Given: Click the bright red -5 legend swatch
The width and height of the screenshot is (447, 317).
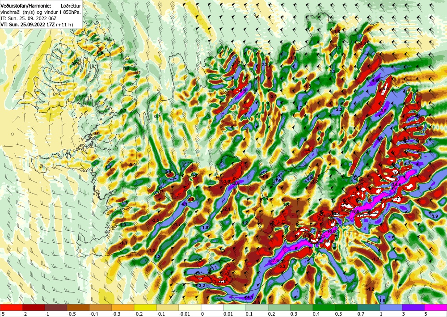Looking at the screenshot, I should pyautogui.click(x=11, y=308).
